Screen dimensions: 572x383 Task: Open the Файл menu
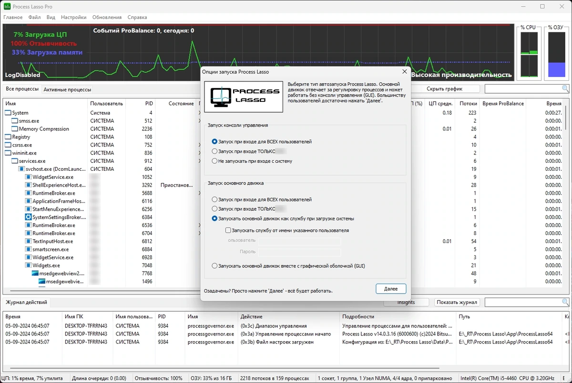coord(34,17)
